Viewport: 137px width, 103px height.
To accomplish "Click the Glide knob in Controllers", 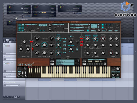I will [21, 49].
